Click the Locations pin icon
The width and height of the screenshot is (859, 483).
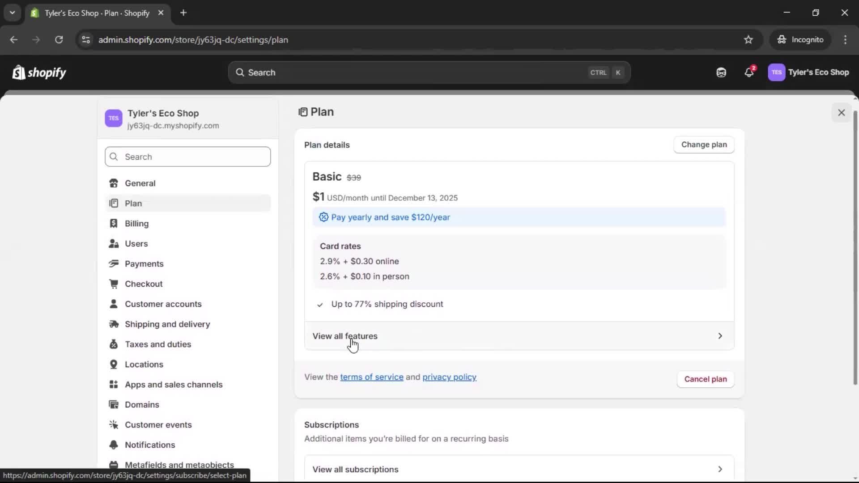(114, 364)
